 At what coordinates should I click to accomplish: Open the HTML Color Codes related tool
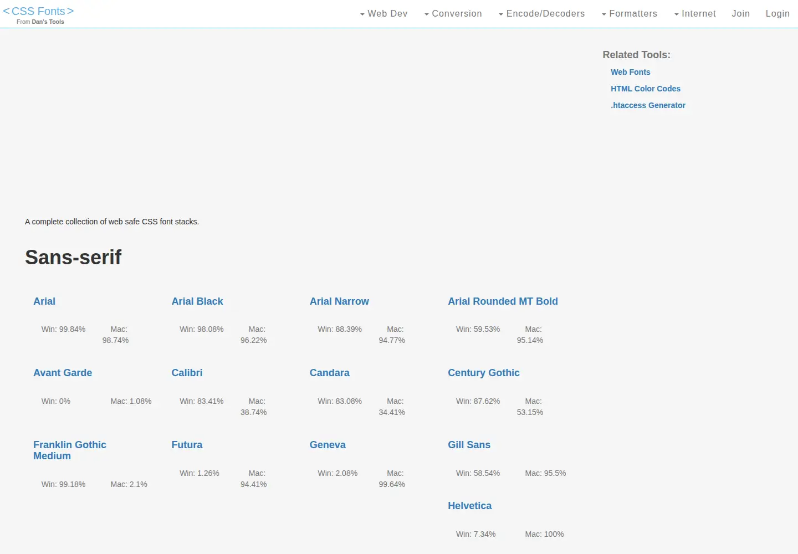pyautogui.click(x=645, y=89)
